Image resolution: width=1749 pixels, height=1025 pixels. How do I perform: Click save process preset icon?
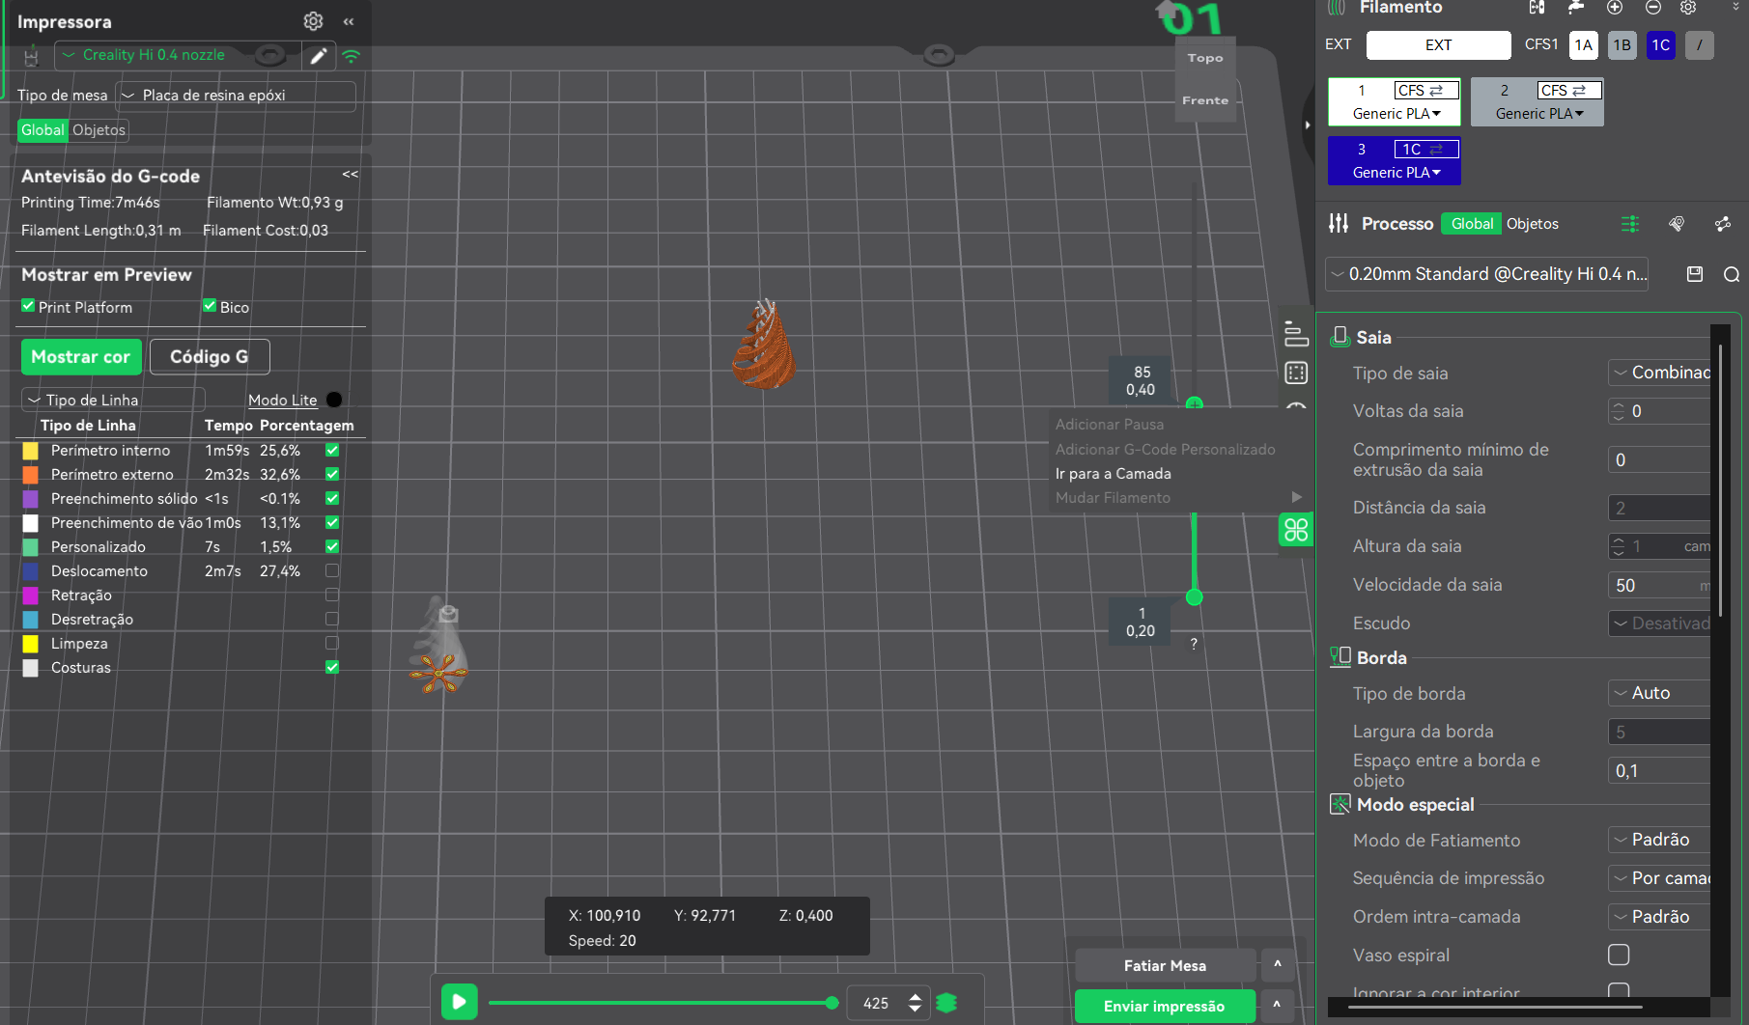click(1694, 274)
